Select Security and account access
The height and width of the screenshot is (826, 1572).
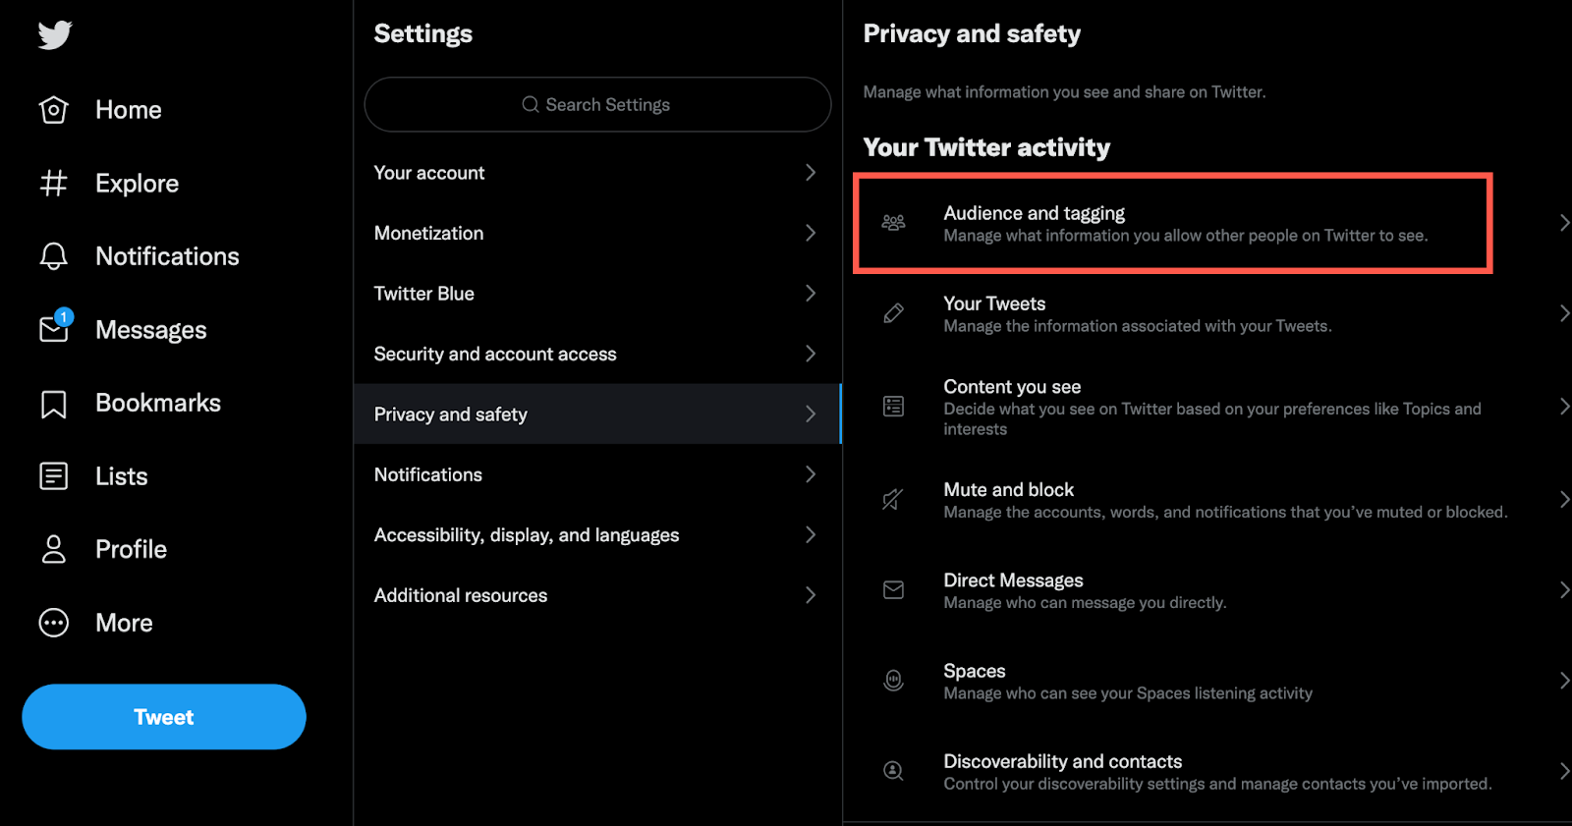[x=495, y=355]
